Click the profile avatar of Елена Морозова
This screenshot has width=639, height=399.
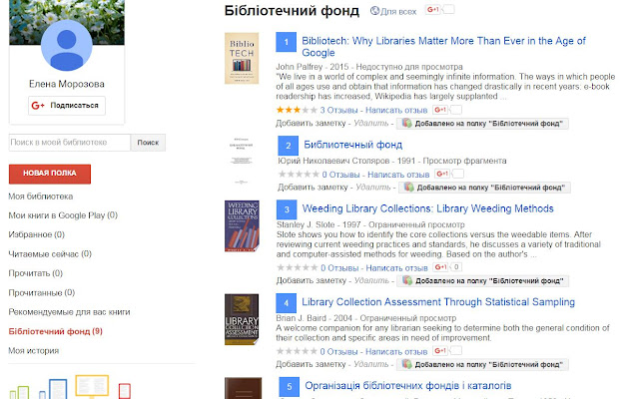click(67, 45)
